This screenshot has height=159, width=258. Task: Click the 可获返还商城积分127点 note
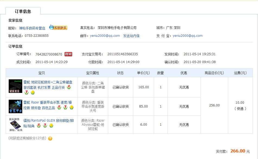tap(27, 138)
